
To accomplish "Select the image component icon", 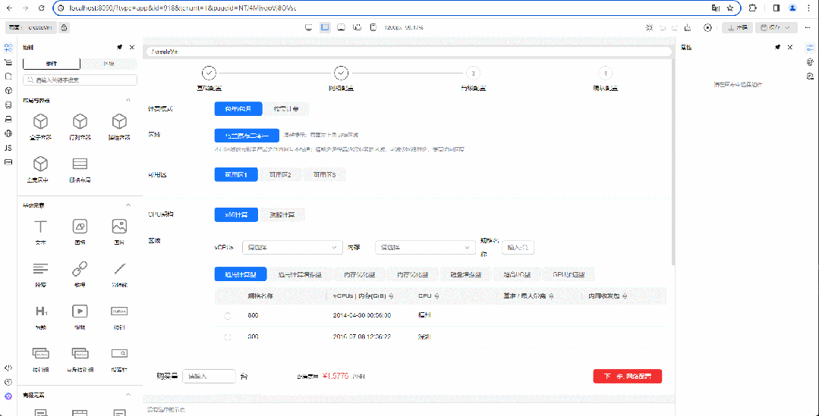I will coord(119,227).
